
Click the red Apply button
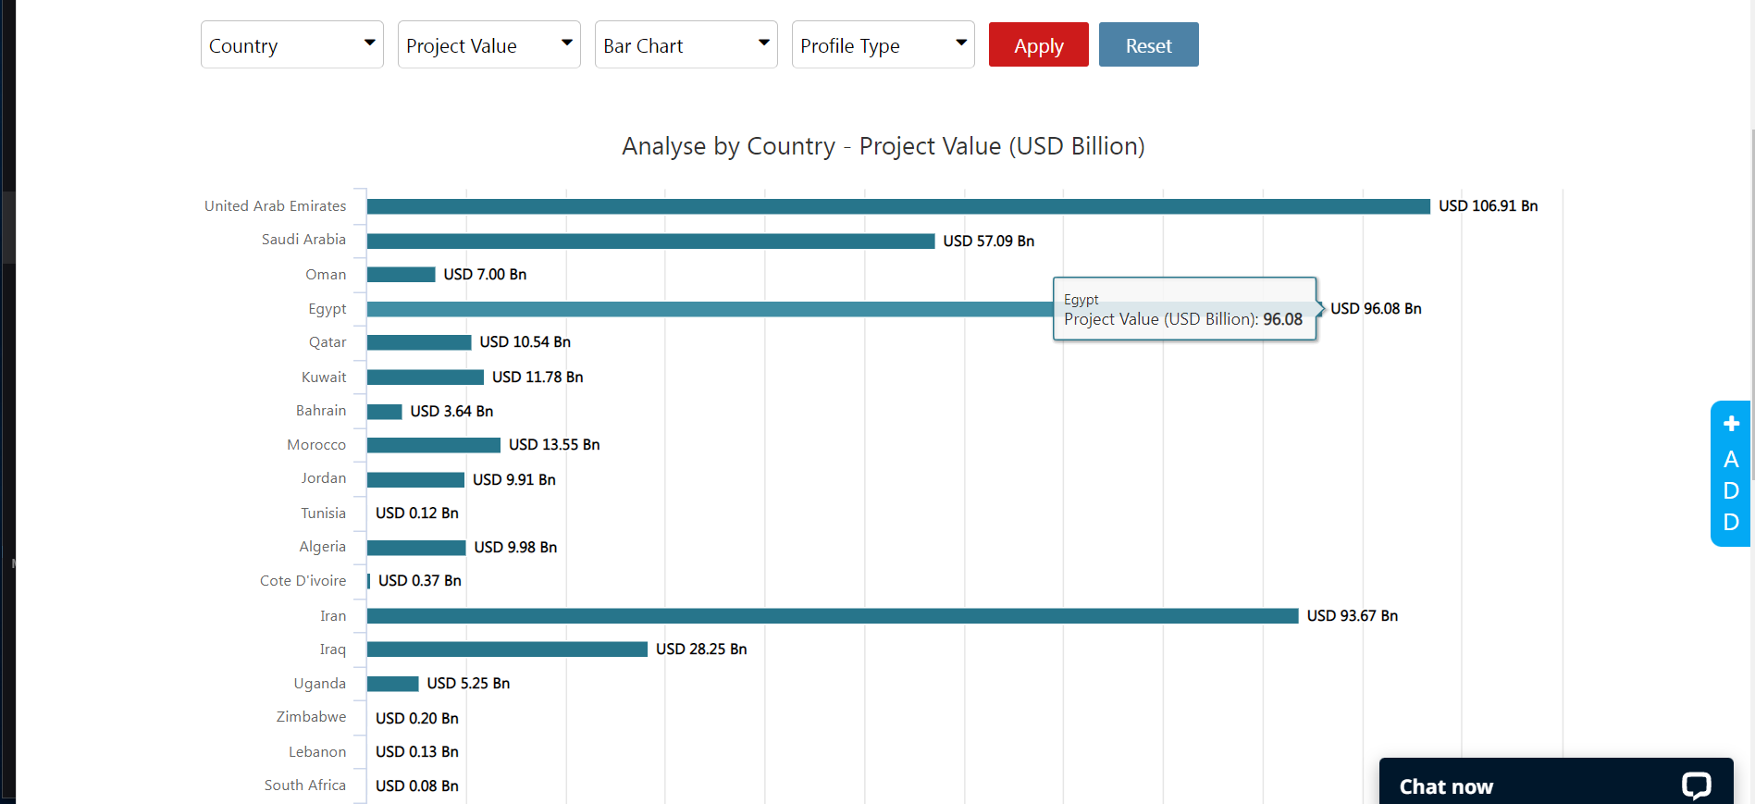click(1038, 45)
